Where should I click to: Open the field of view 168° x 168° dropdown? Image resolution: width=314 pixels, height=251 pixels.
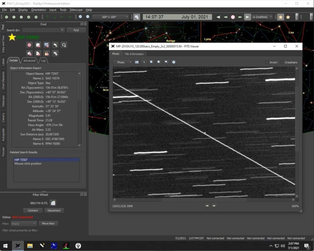click(110, 17)
